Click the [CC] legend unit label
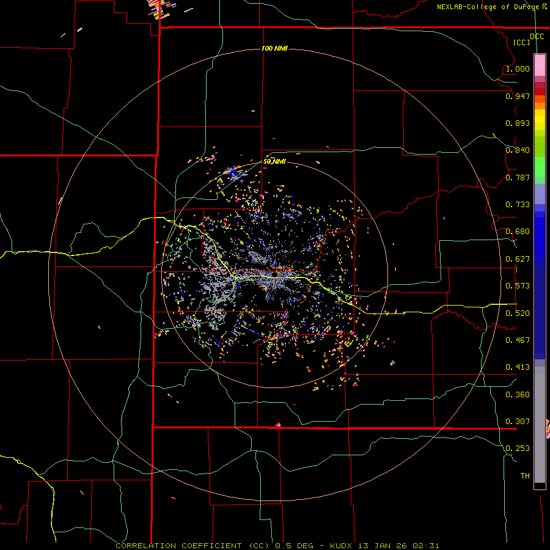The height and width of the screenshot is (550, 550). point(522,42)
